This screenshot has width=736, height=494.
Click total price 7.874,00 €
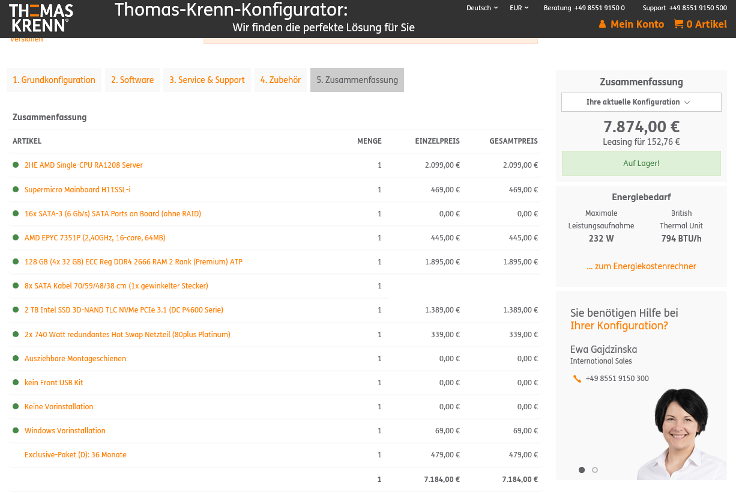tap(641, 127)
